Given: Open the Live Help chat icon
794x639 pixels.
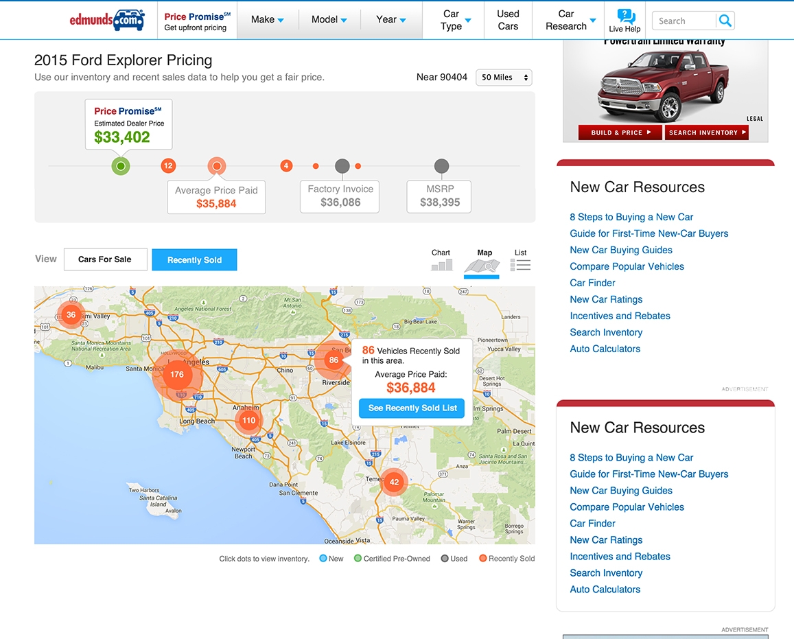Looking at the screenshot, I should click(625, 21).
